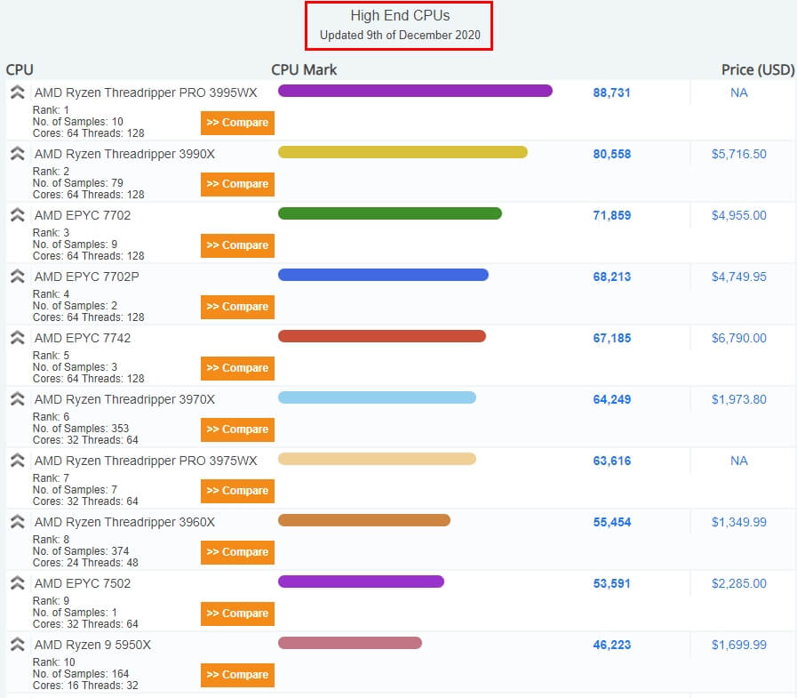Click the 64,249 CPU Mark score
This screenshot has height=698, width=797.
click(611, 399)
